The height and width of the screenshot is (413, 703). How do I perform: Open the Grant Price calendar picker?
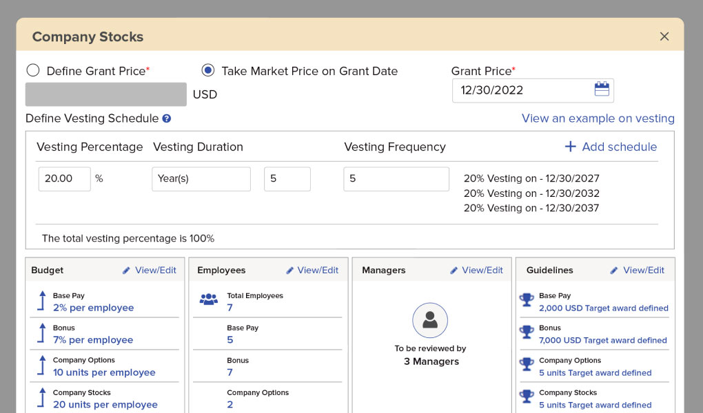(601, 89)
